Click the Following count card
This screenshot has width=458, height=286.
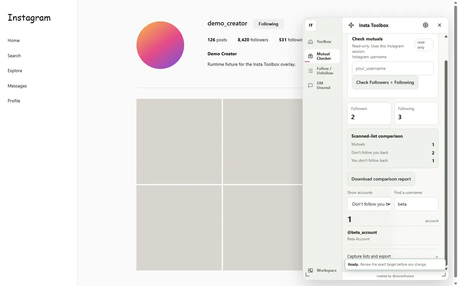pyautogui.click(x=416, y=113)
